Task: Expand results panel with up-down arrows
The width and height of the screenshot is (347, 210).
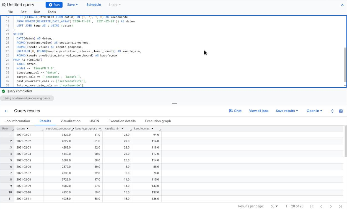Action: coord(332,111)
